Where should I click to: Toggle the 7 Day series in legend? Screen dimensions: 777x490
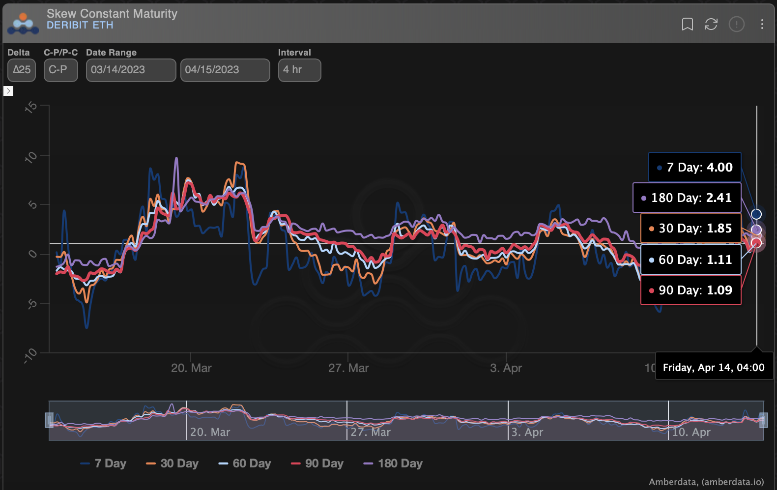pyautogui.click(x=103, y=463)
